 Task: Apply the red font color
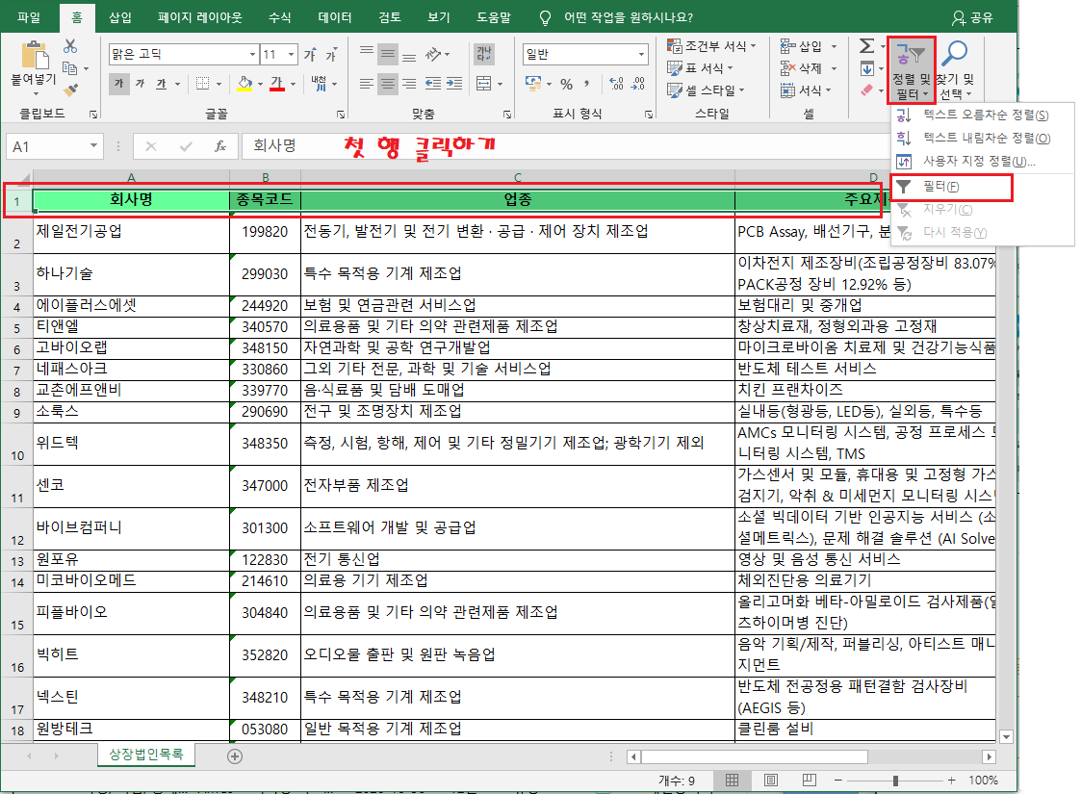277,84
